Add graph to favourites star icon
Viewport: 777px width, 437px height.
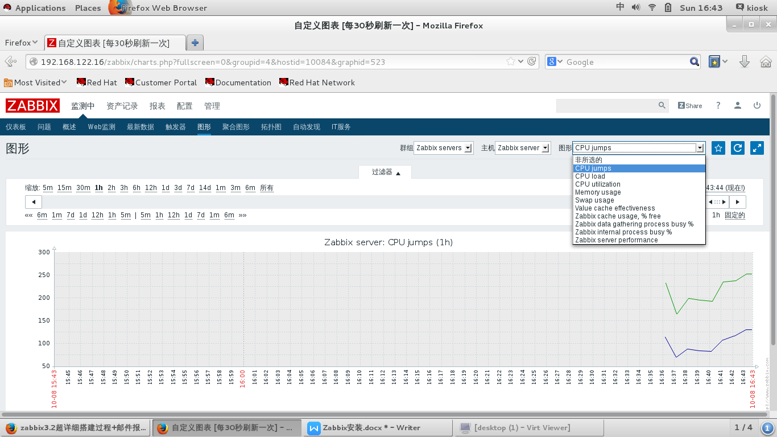click(718, 148)
